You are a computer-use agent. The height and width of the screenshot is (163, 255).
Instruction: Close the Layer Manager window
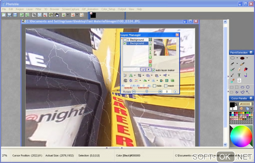coord(177,35)
